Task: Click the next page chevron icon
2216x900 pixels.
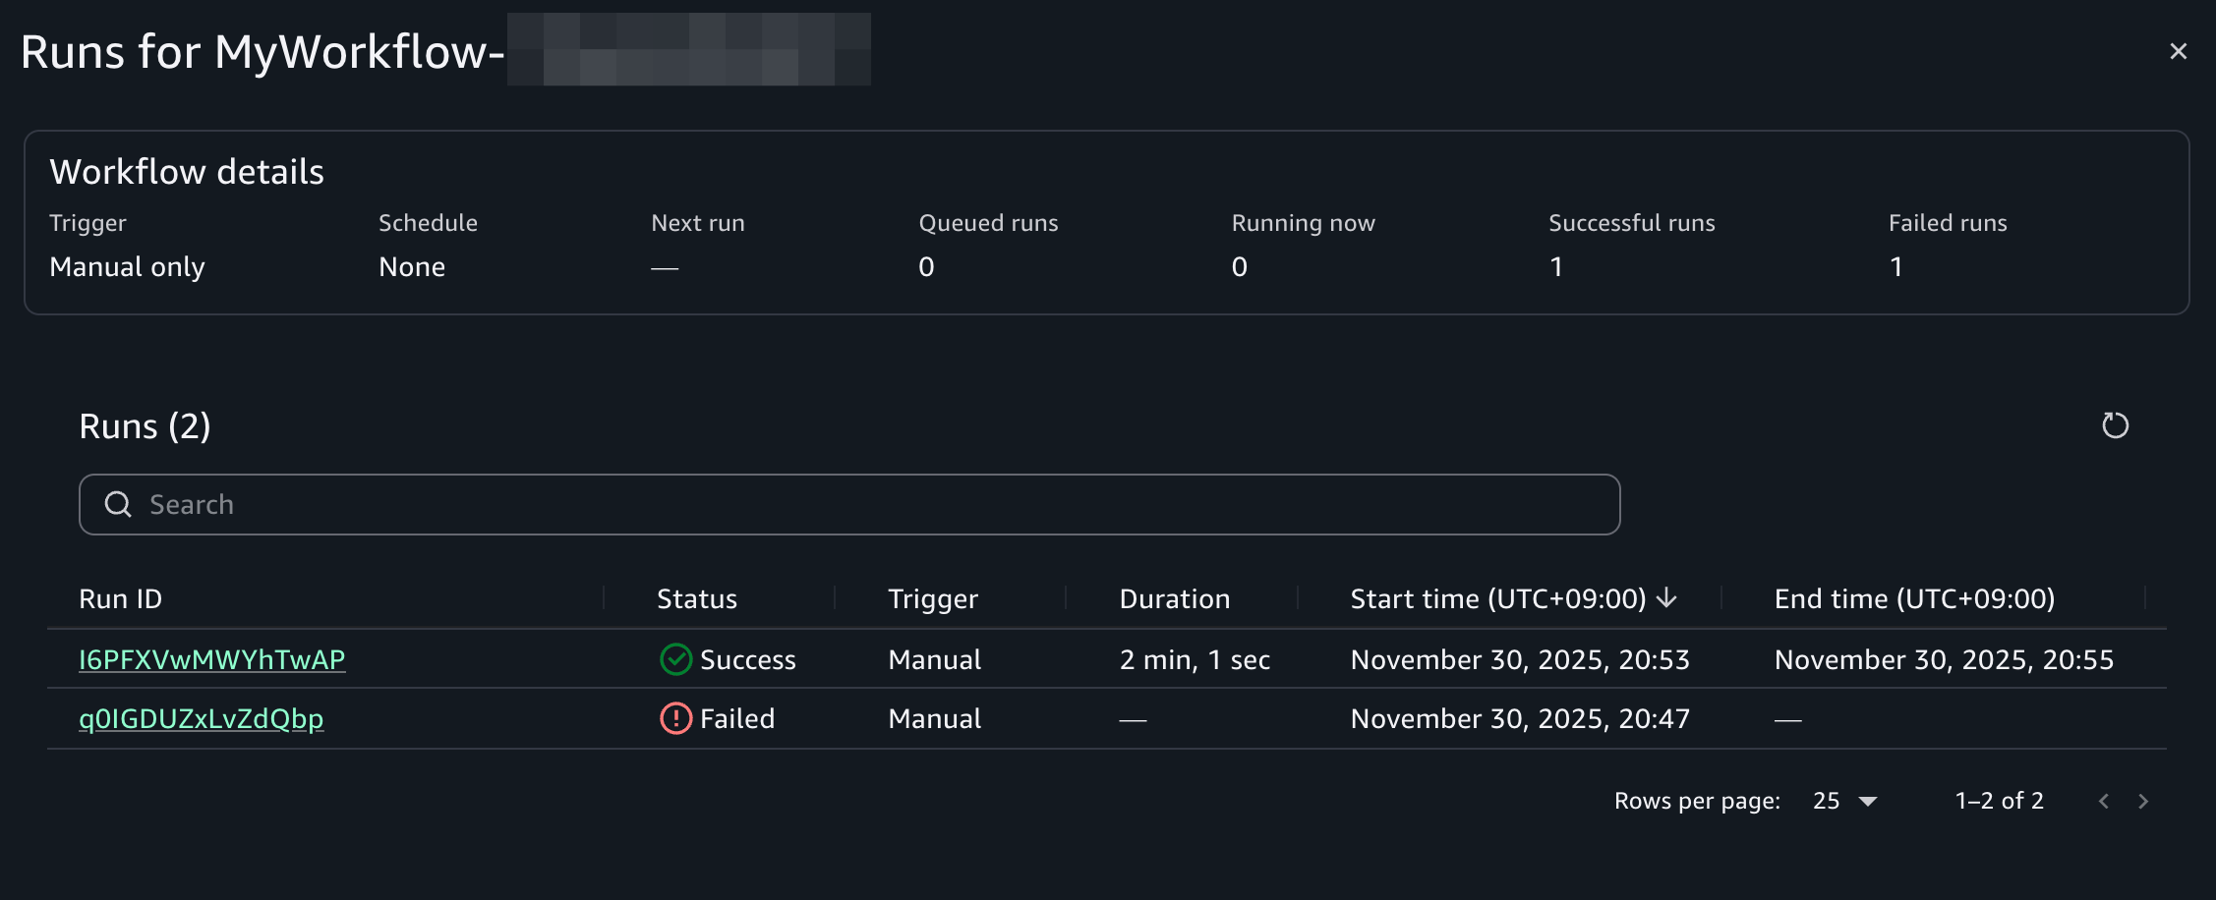Action: [2143, 801]
